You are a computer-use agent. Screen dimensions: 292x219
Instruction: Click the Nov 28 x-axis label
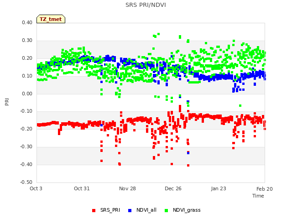coord(127,188)
